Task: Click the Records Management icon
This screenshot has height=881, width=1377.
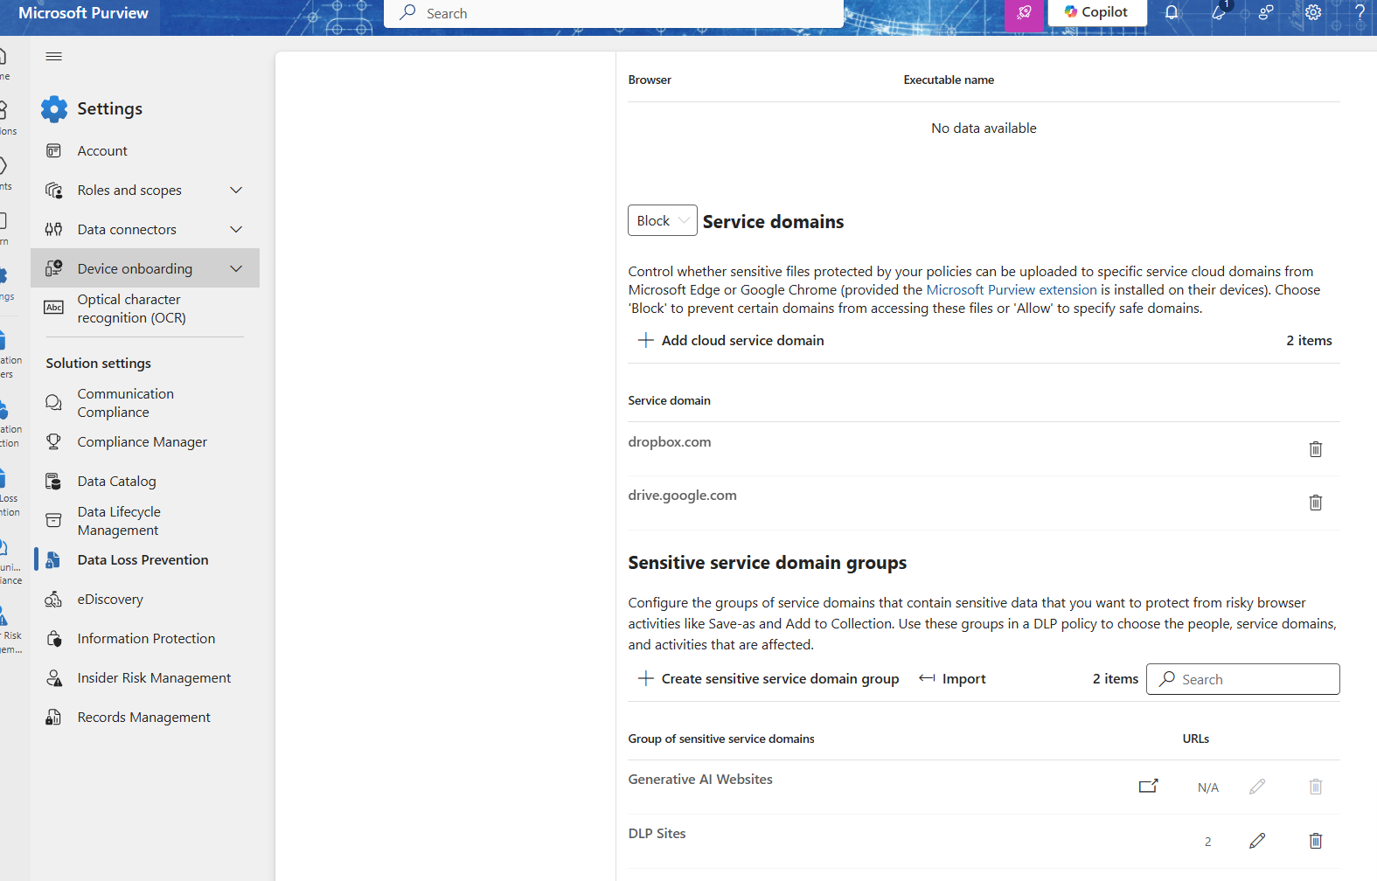Action: coord(53,717)
